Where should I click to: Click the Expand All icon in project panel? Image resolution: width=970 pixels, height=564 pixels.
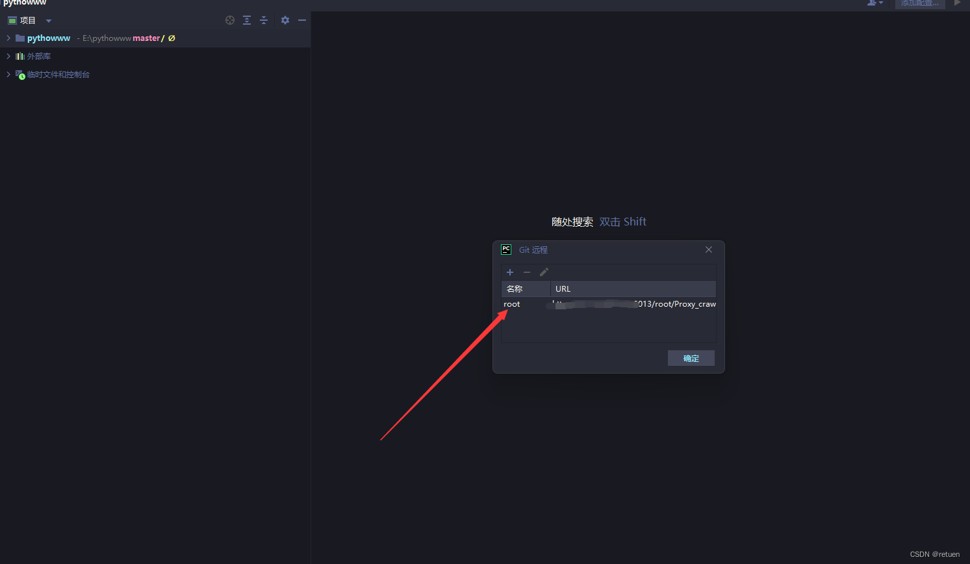247,20
